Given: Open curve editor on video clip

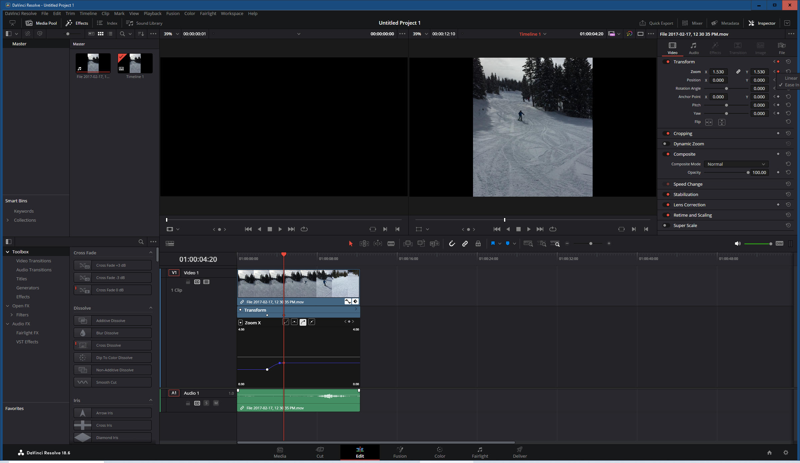Looking at the screenshot, I should coord(348,301).
